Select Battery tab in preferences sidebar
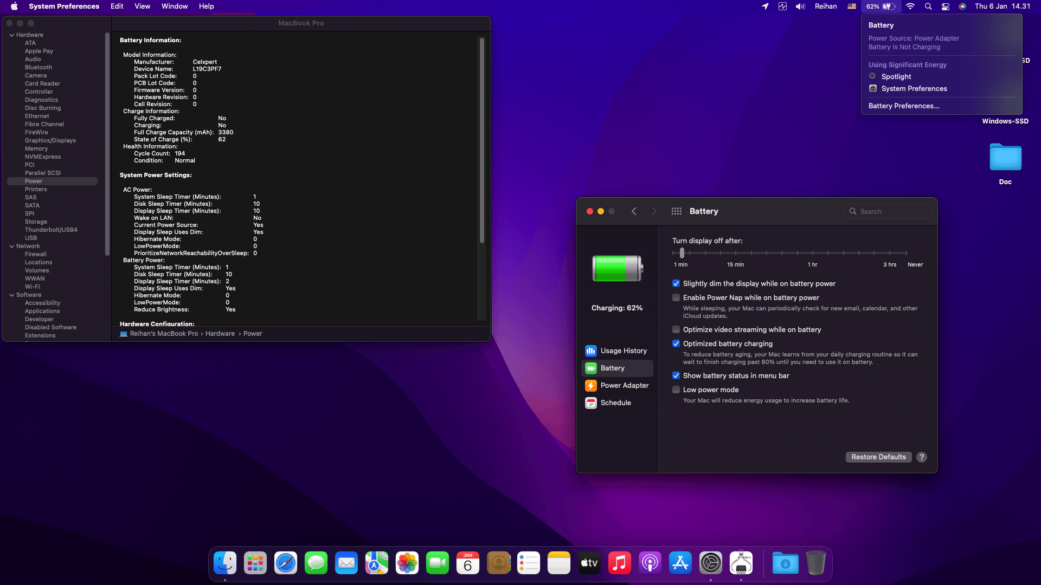 click(x=617, y=368)
